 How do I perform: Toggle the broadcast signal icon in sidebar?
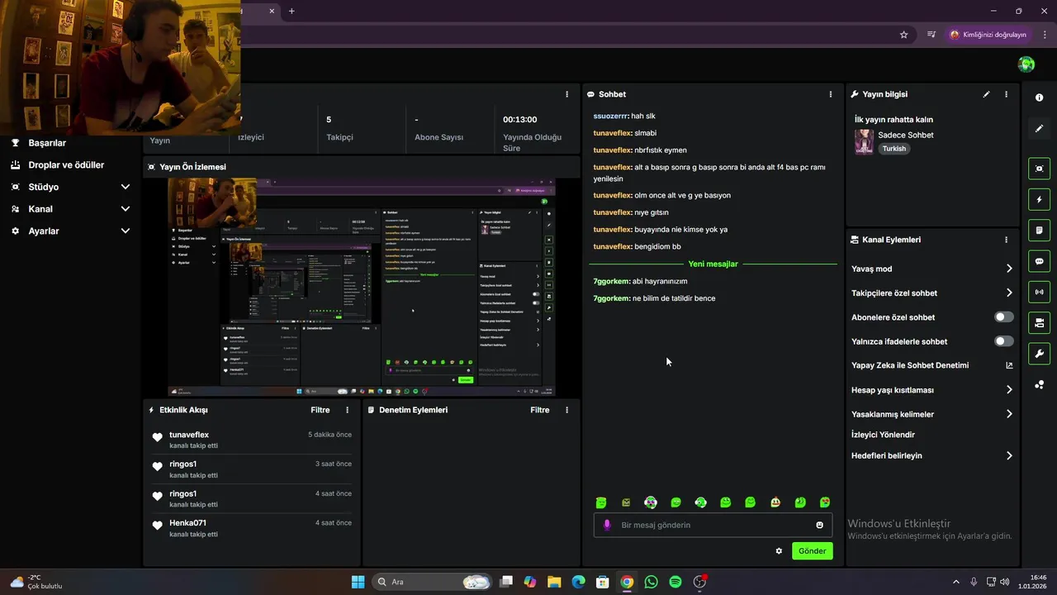point(1039,292)
